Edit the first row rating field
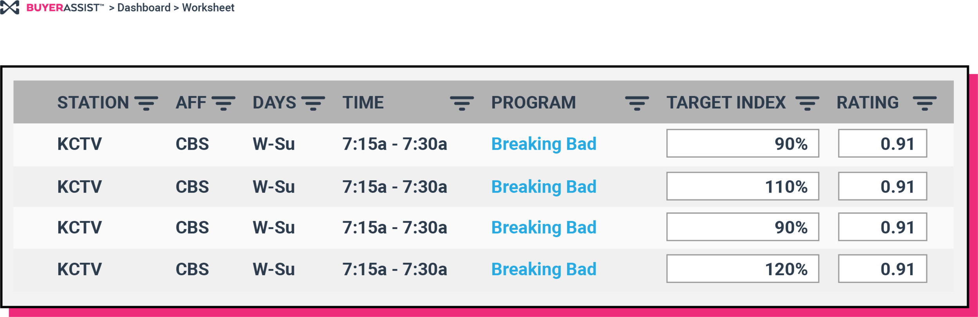 [x=882, y=143]
